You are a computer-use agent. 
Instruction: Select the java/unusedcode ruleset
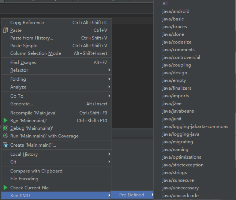tap(195, 195)
